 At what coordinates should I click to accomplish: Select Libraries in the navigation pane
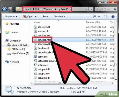14,32
